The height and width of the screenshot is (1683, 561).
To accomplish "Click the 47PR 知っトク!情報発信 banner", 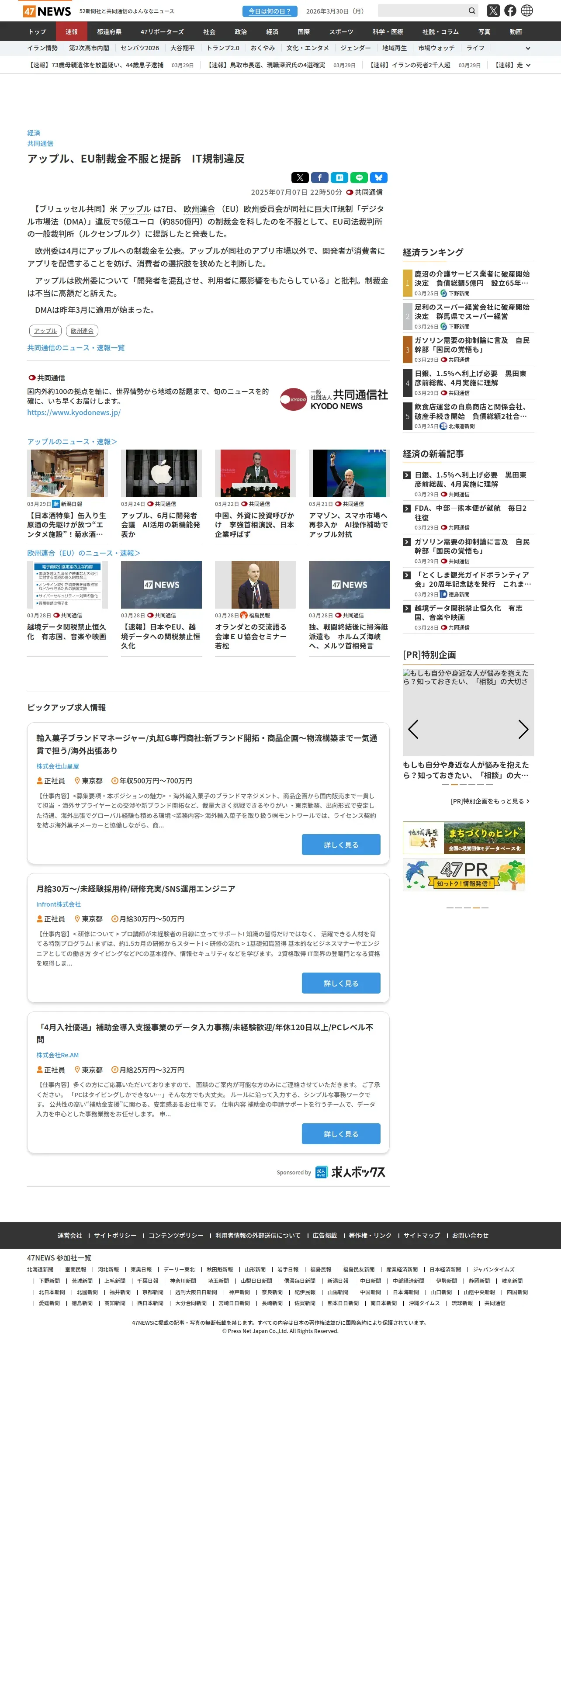I will pos(464,875).
